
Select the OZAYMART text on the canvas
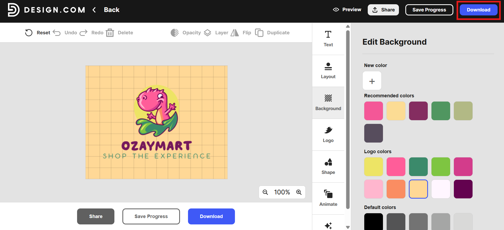pos(157,146)
